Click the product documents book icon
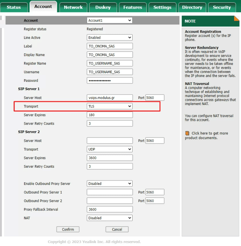241x246 pixels. (187, 133)
